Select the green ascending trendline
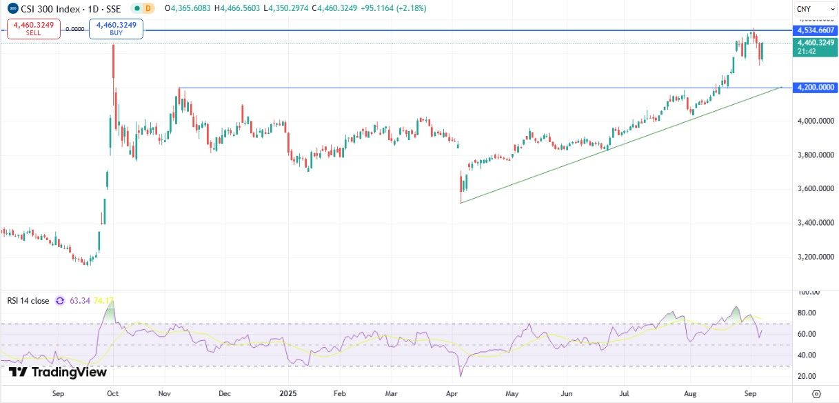839x403 pixels. (620, 146)
